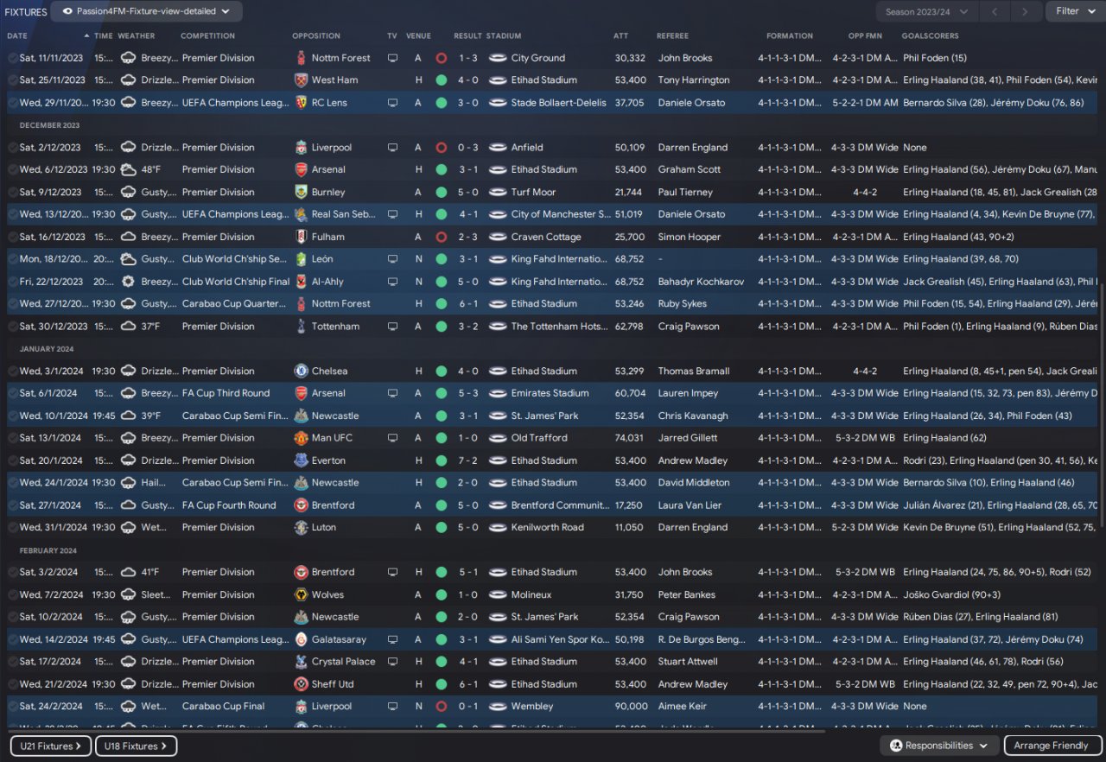Sort by the Att column header
Screen dimensions: 1106x762
(621, 36)
